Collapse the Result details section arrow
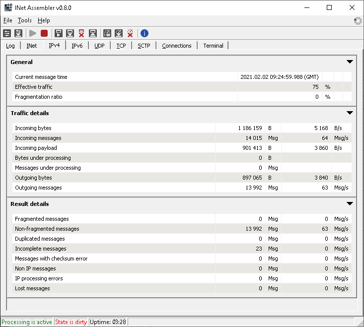This screenshot has height=327, width=364. pyautogui.click(x=350, y=204)
